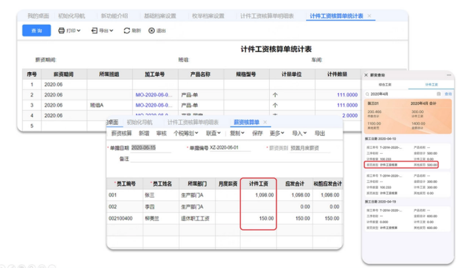Click the blue 查询 button
This screenshot has height=268, width=475.
click(x=36, y=30)
